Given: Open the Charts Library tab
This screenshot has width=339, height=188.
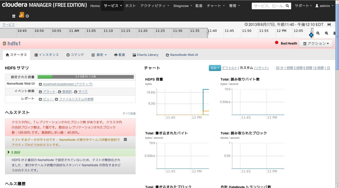Looking at the screenshot, I should coord(145,55).
